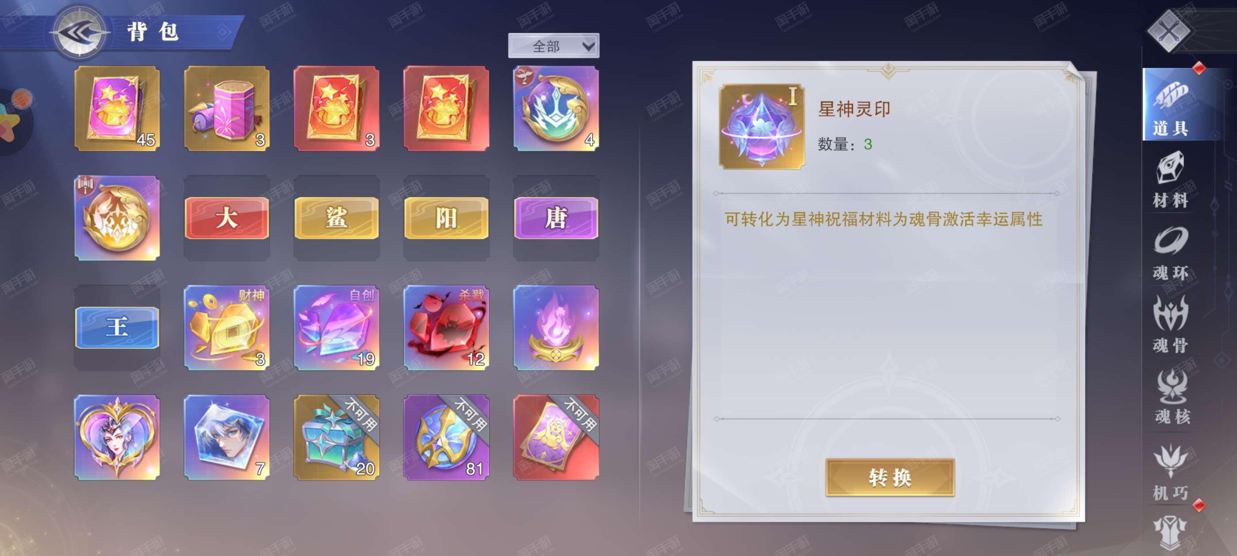Open the 魂环 category
The image size is (1237, 556).
point(1171,252)
